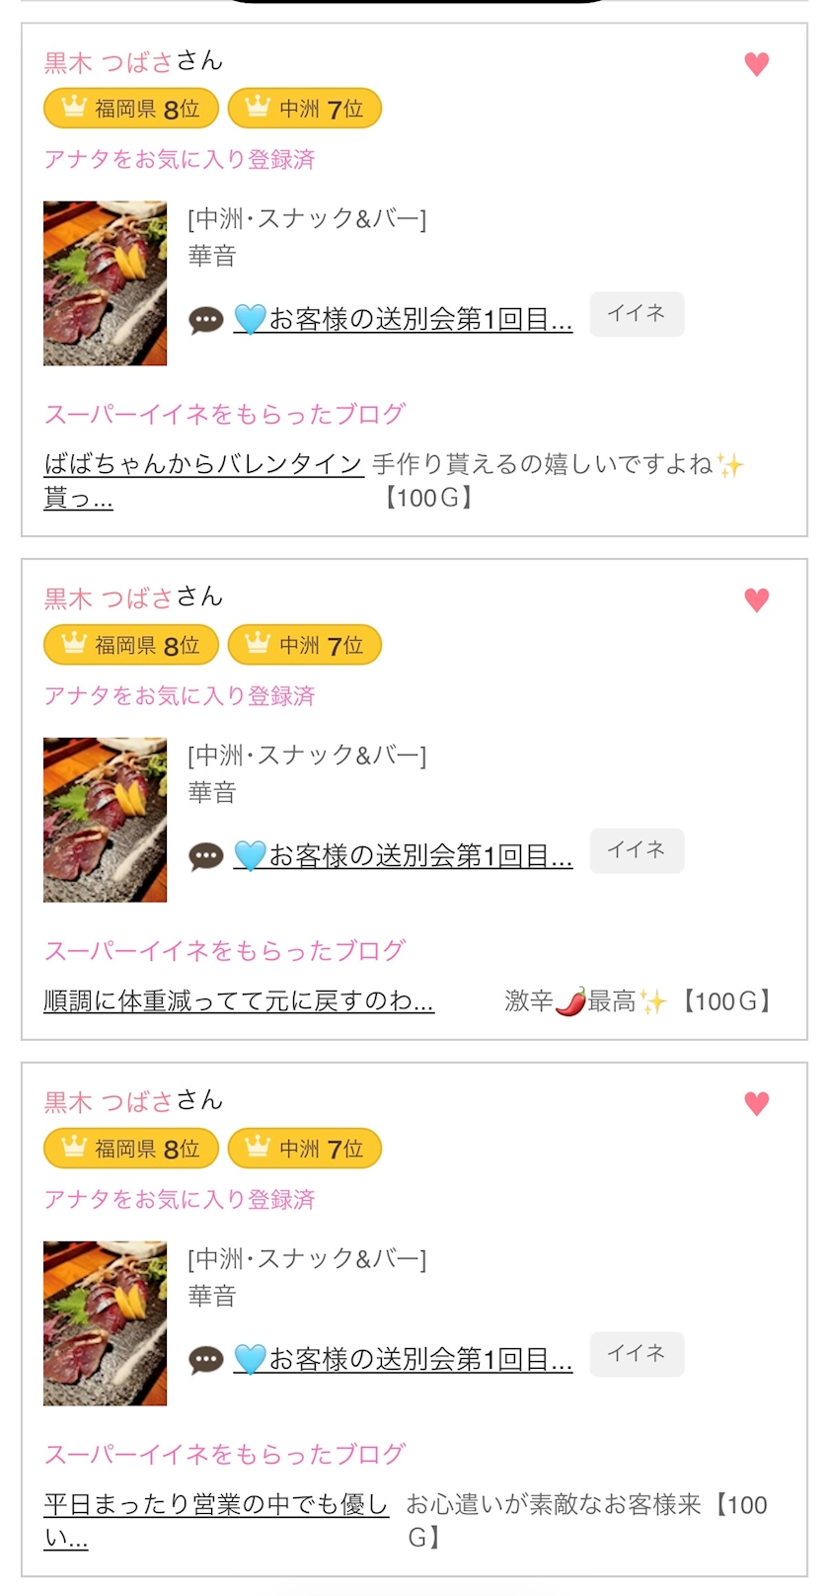Viewport: 829px width, 1596px height.
Task: Click the 中洲 7位 crown badge in first card
Action: [x=304, y=109]
